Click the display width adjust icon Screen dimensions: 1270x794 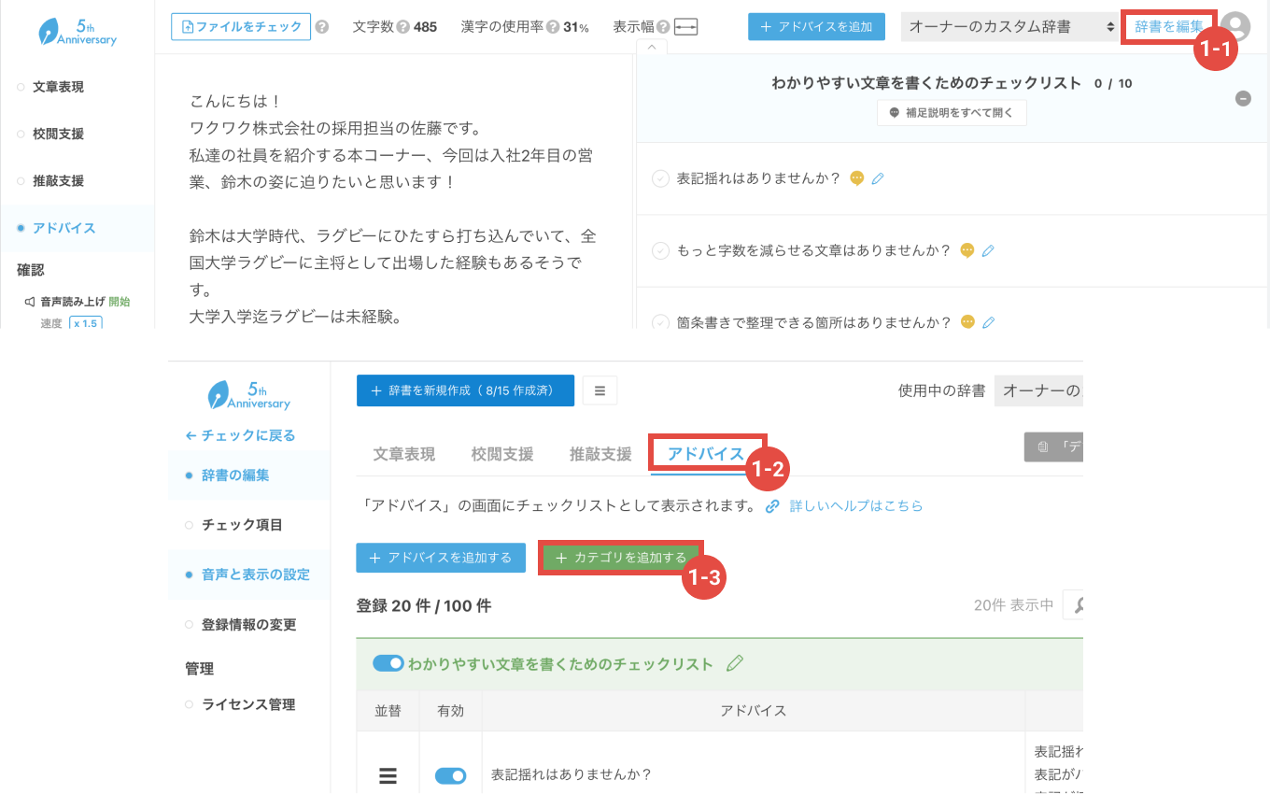click(x=685, y=27)
